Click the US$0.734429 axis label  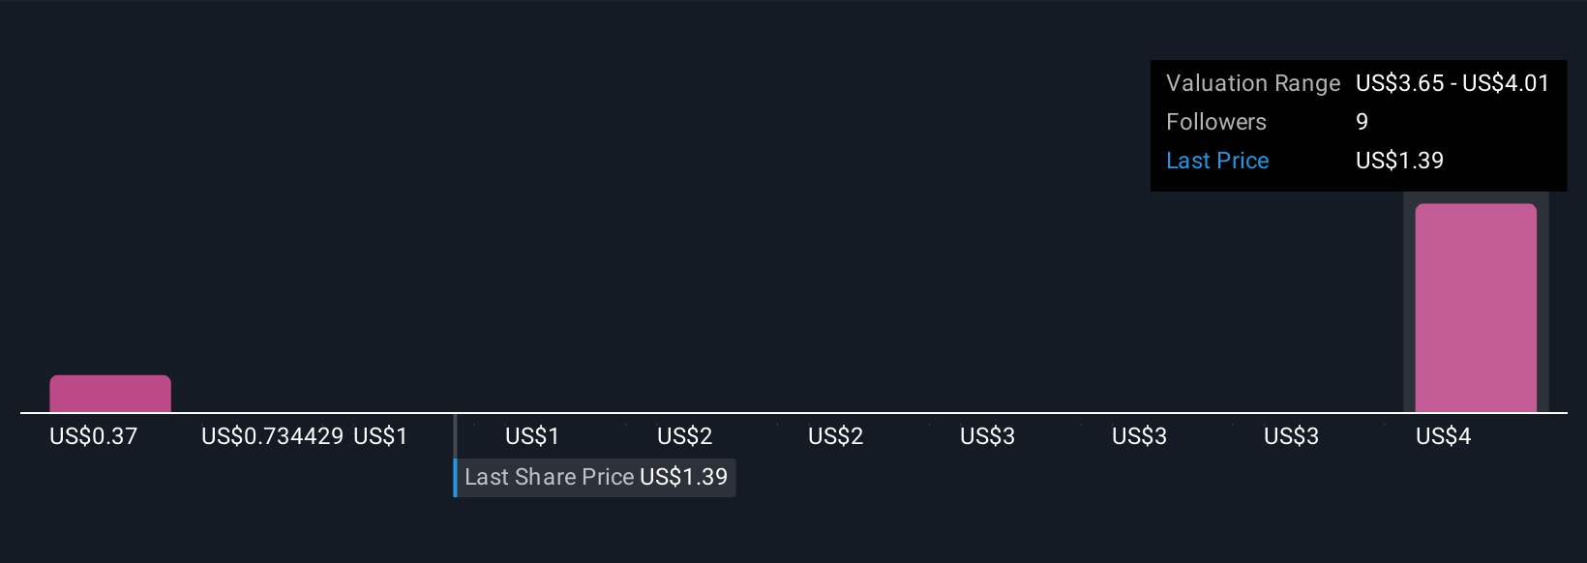tap(273, 436)
